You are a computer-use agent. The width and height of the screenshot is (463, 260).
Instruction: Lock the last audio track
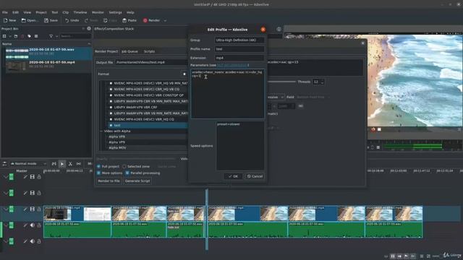39,241
